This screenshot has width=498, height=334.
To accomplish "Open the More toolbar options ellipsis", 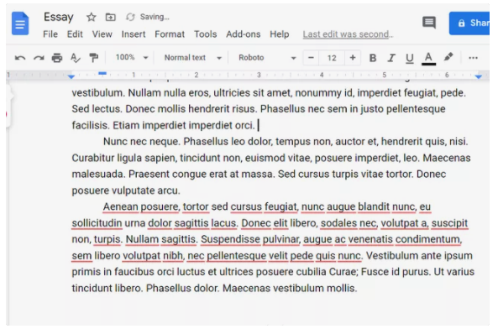I will [x=474, y=58].
